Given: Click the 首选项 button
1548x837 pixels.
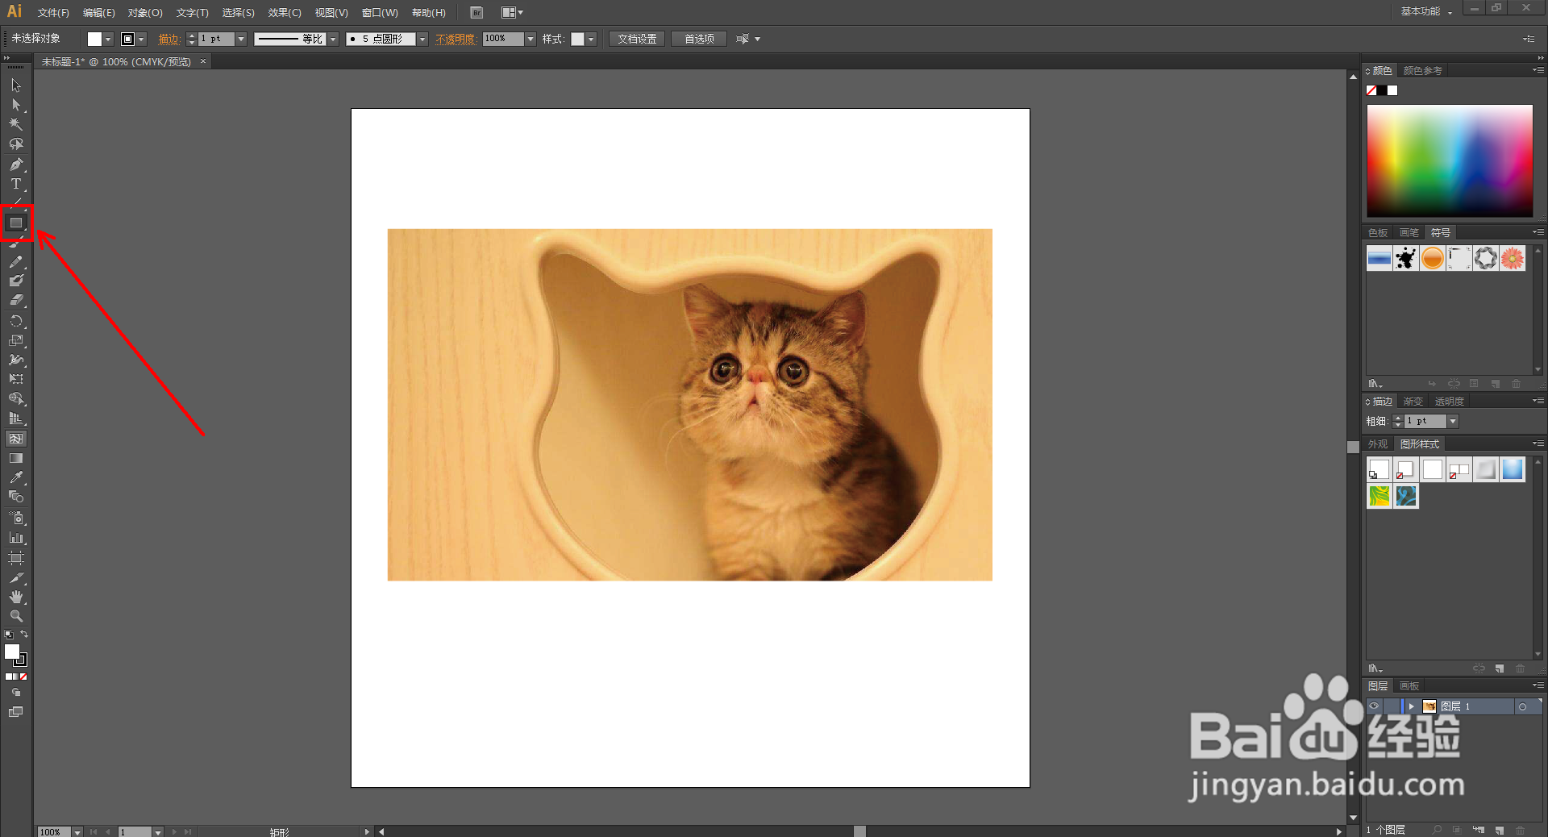Looking at the screenshot, I should click(x=699, y=39).
